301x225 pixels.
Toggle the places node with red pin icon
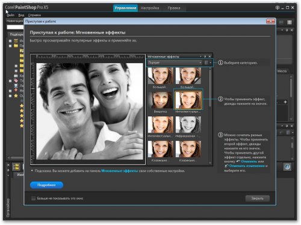point(10,91)
